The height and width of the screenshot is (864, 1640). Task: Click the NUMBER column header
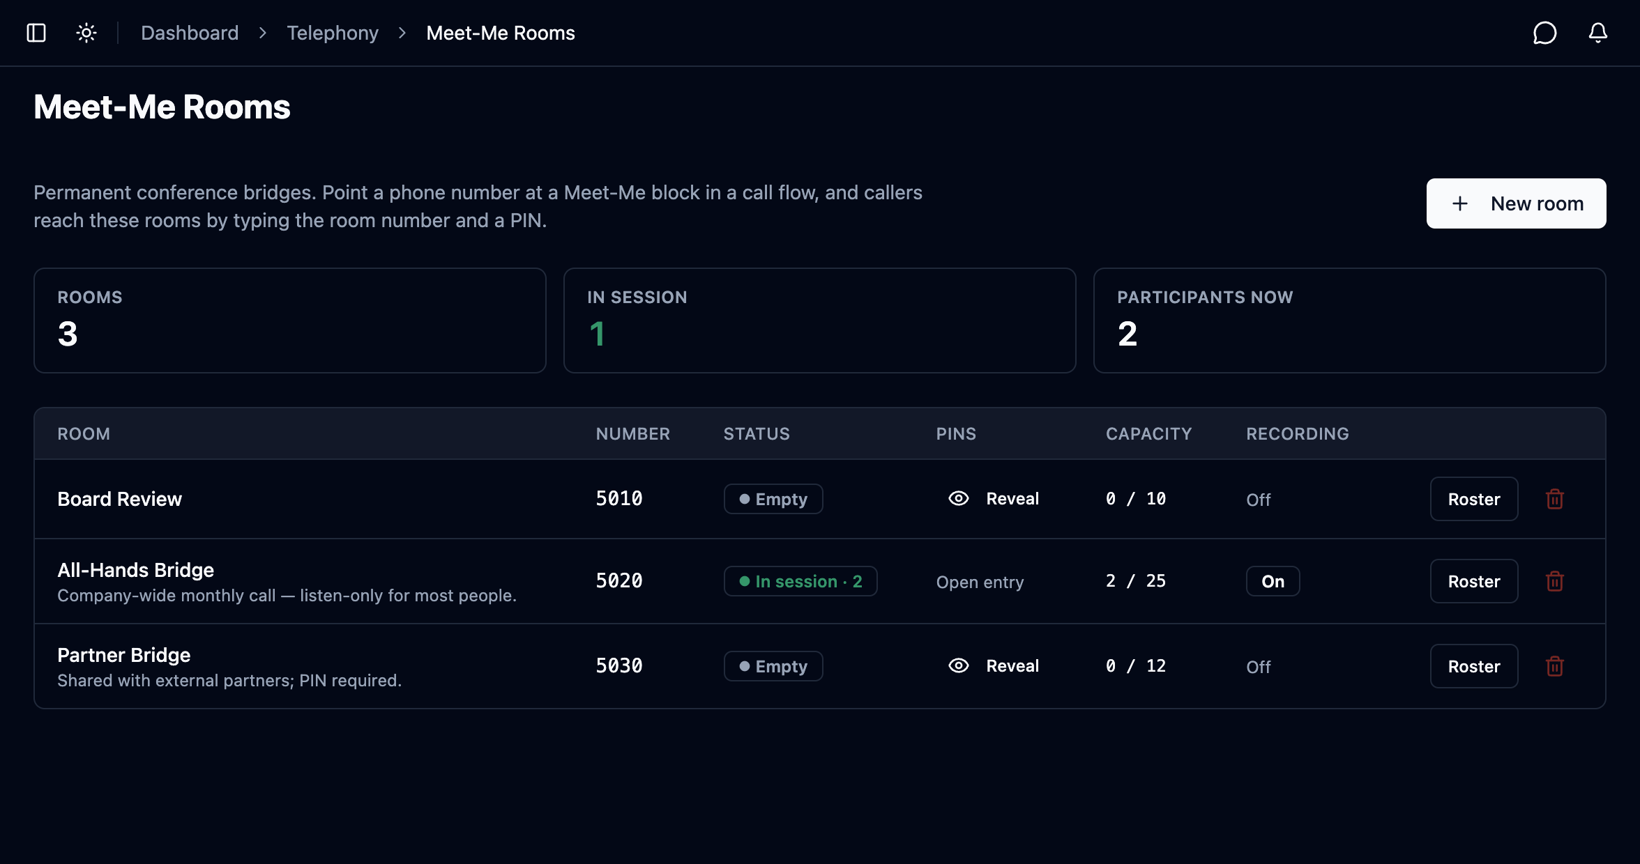[632, 434]
